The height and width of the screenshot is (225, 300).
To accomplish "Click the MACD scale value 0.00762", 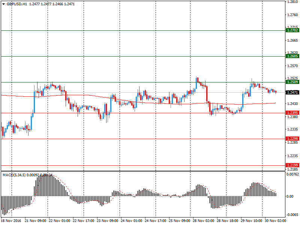I will pos(292,174).
